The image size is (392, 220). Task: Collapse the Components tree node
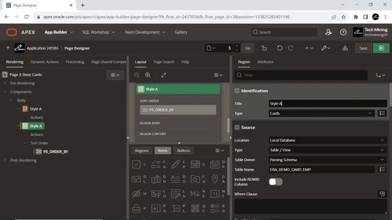tap(4, 92)
